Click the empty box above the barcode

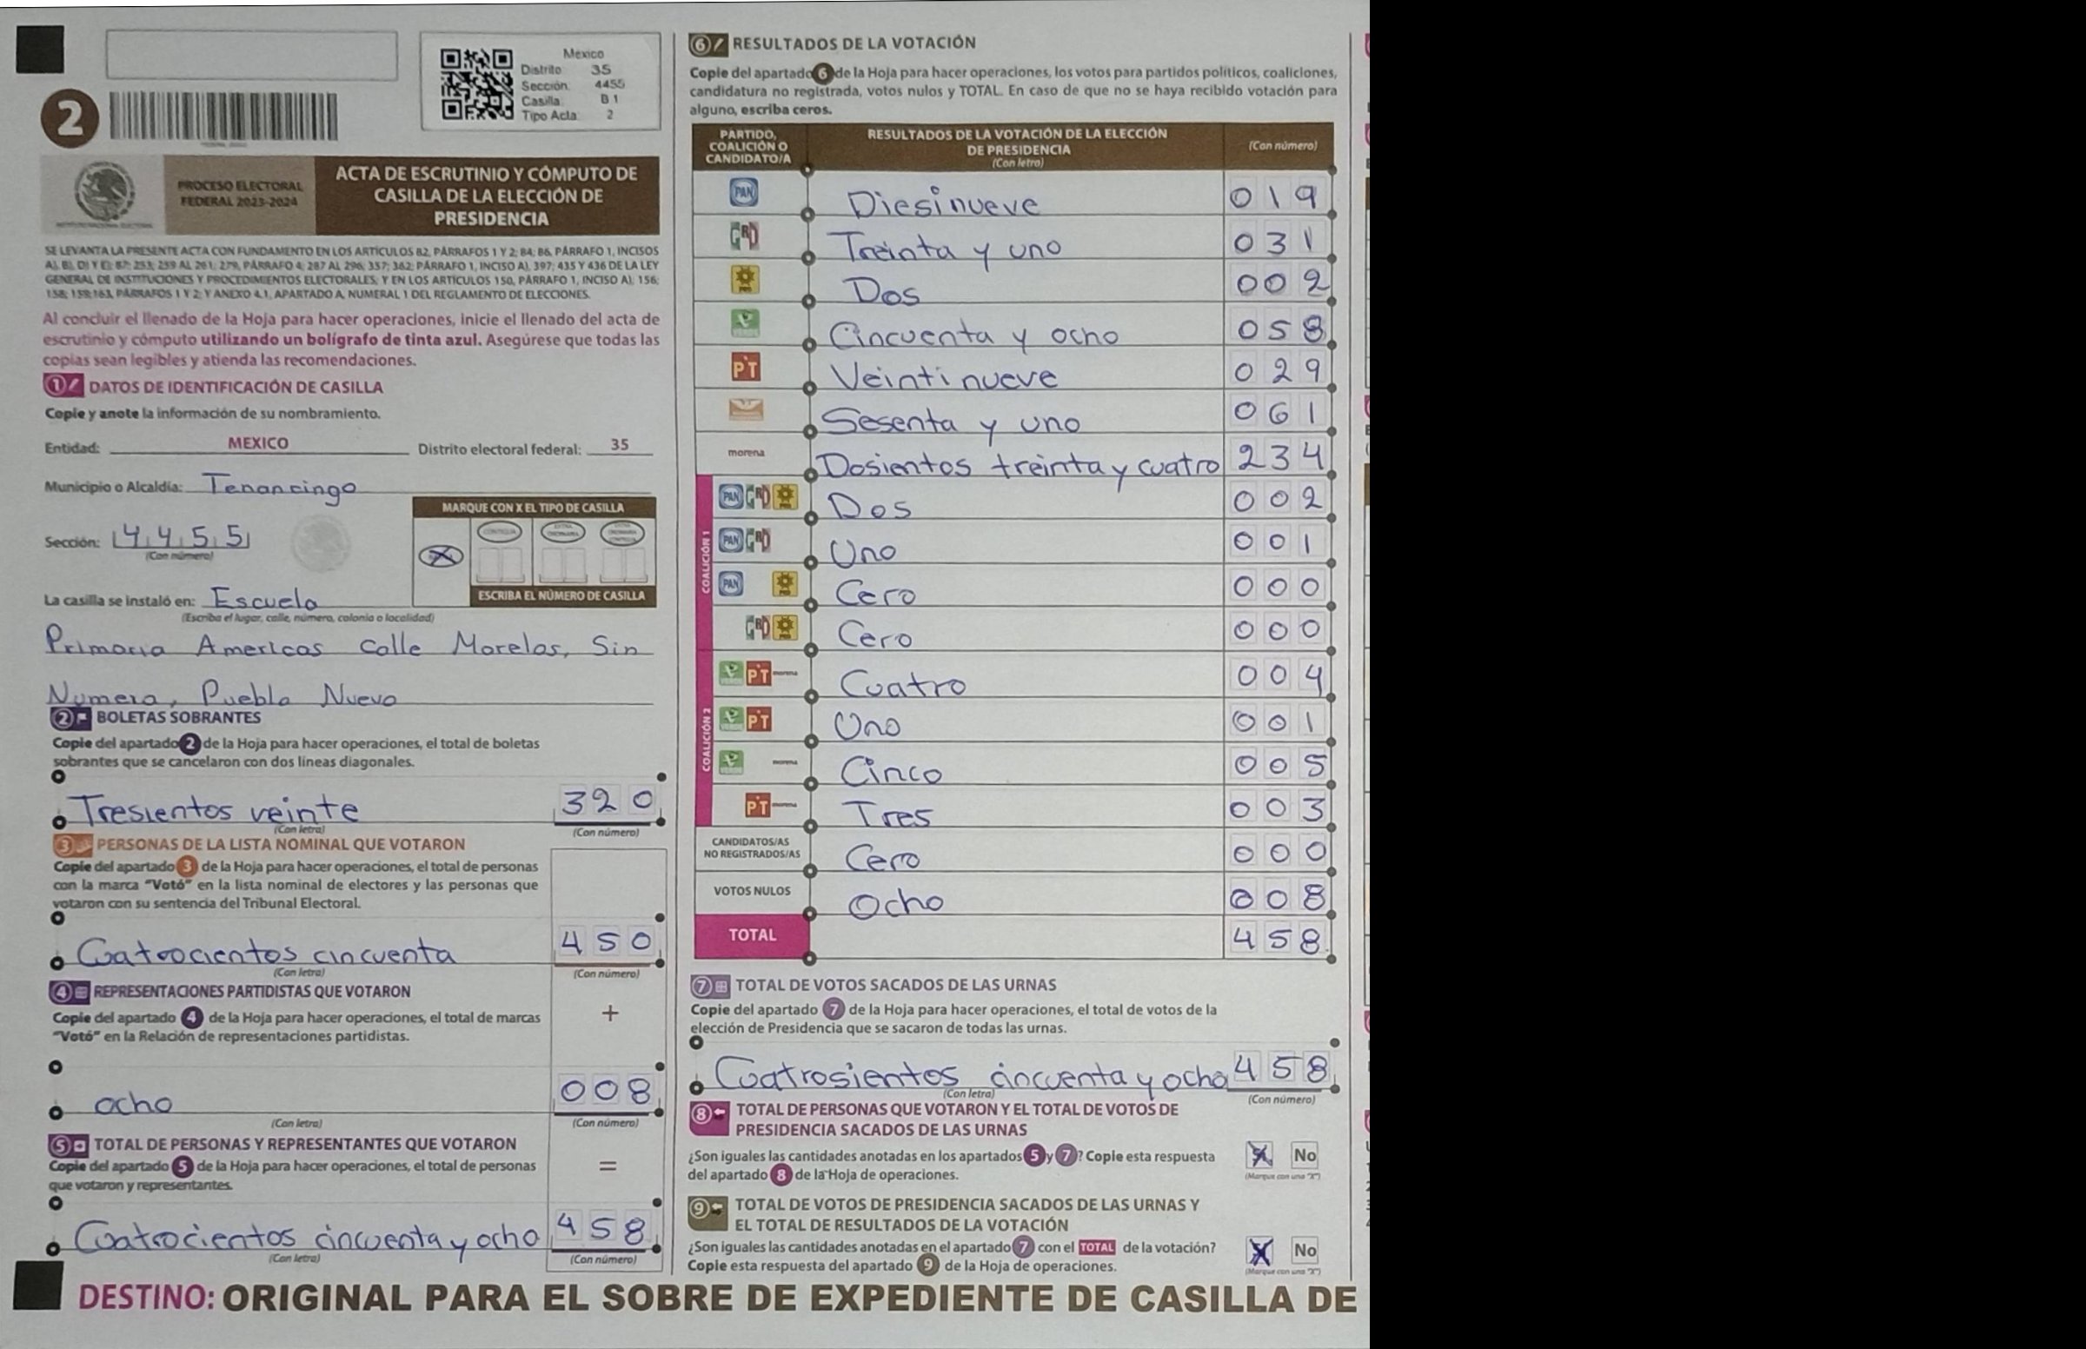tap(251, 55)
